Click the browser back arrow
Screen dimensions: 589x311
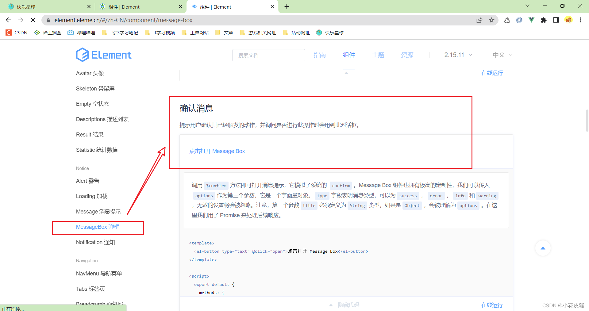(x=8, y=20)
